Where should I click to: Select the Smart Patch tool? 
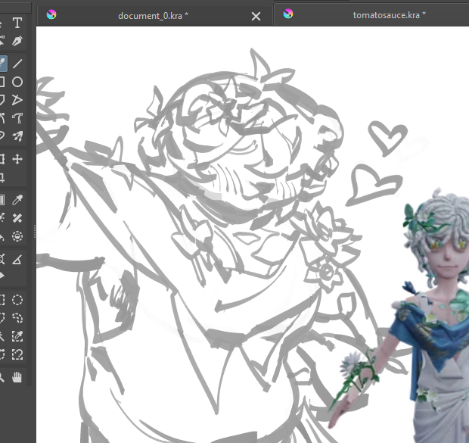pos(17,218)
